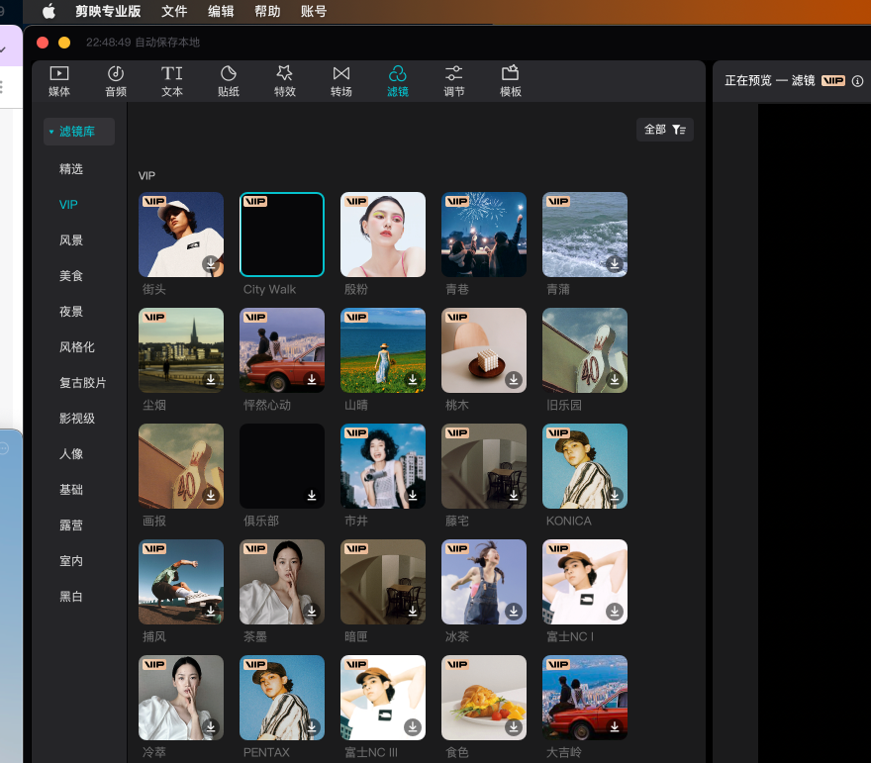Open the 模板 templates panel
871x763 pixels.
pos(511,81)
